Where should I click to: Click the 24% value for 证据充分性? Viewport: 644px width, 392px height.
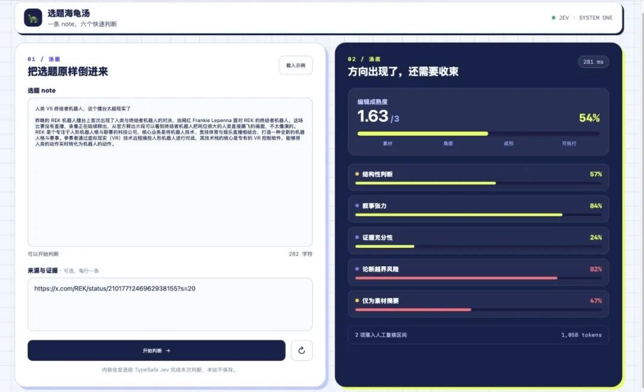click(x=596, y=237)
